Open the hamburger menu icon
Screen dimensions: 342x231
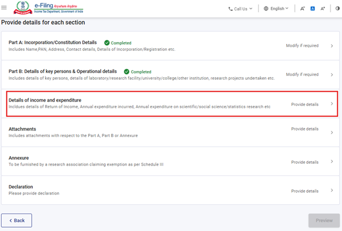(x=5, y=8)
